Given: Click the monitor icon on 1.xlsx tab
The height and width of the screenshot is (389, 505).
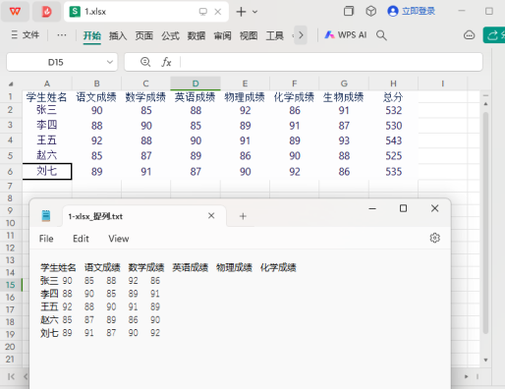Looking at the screenshot, I should click(203, 12).
